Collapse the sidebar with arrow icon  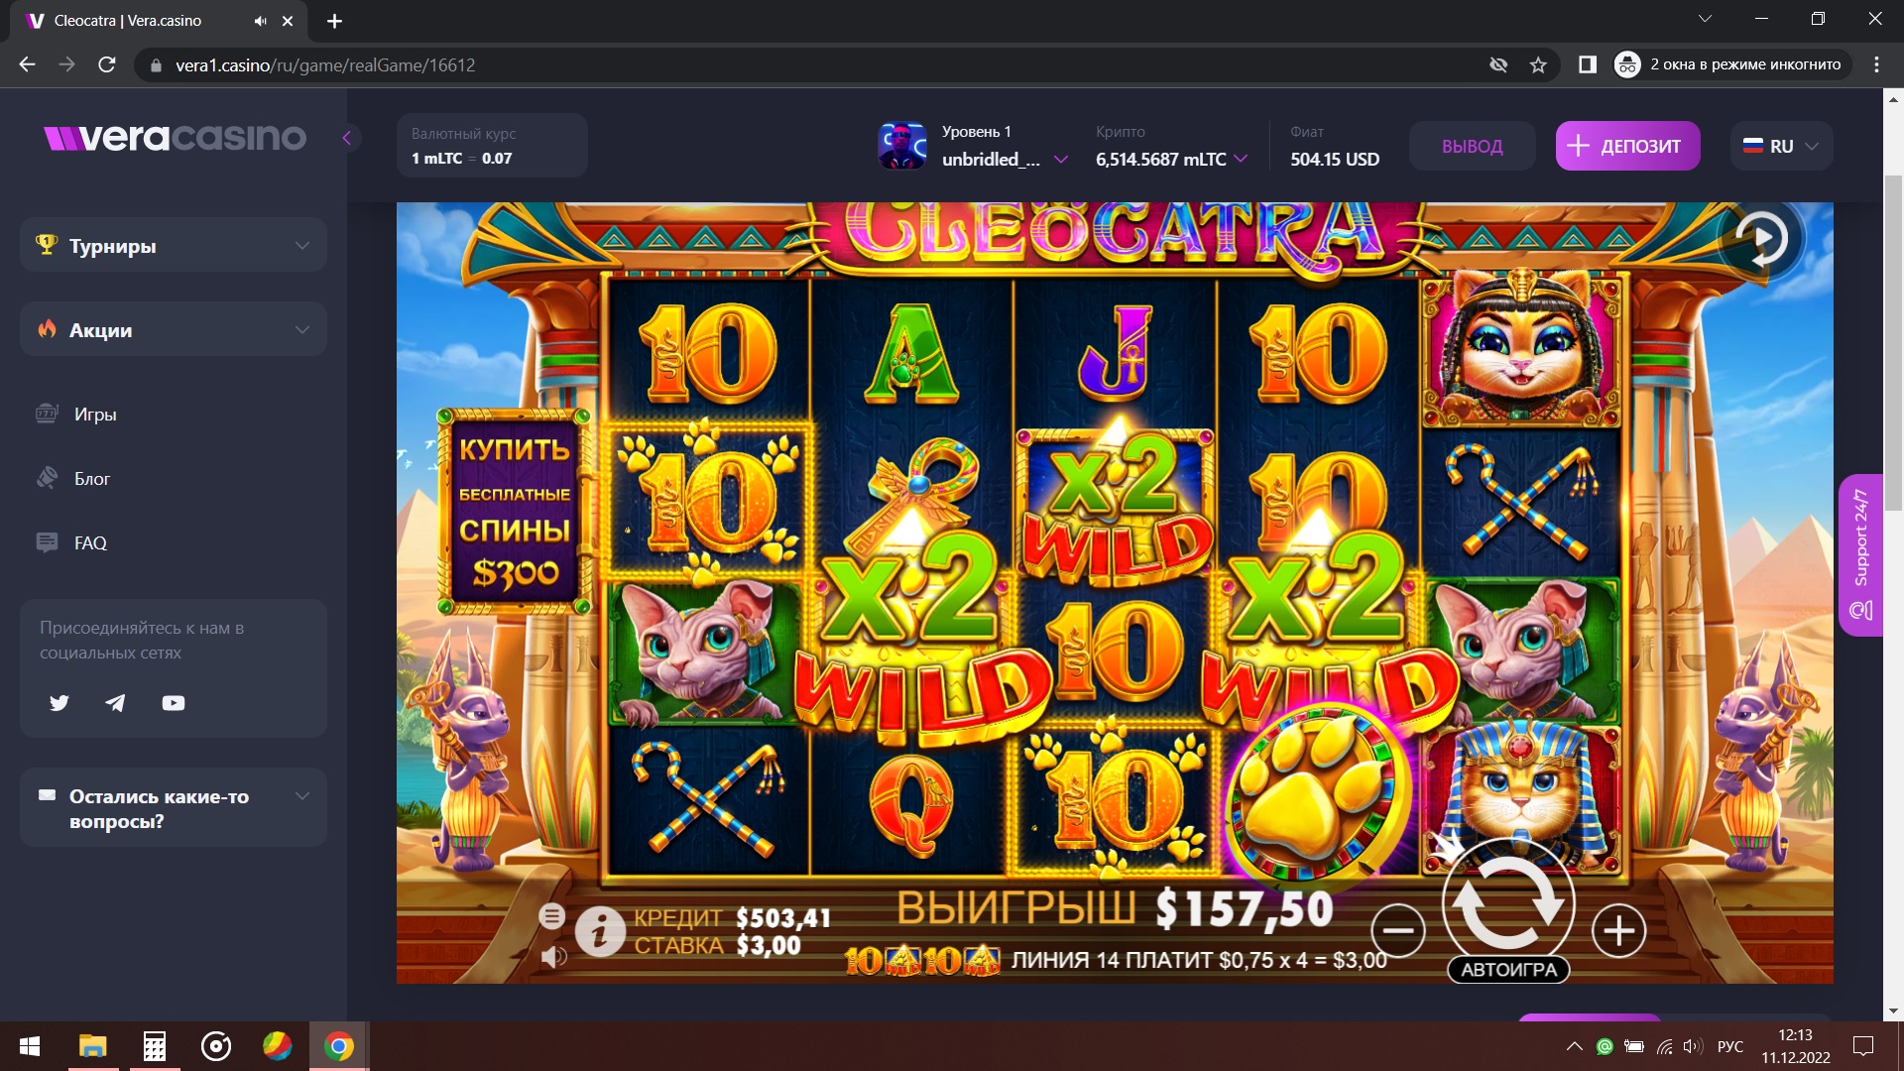(x=347, y=138)
